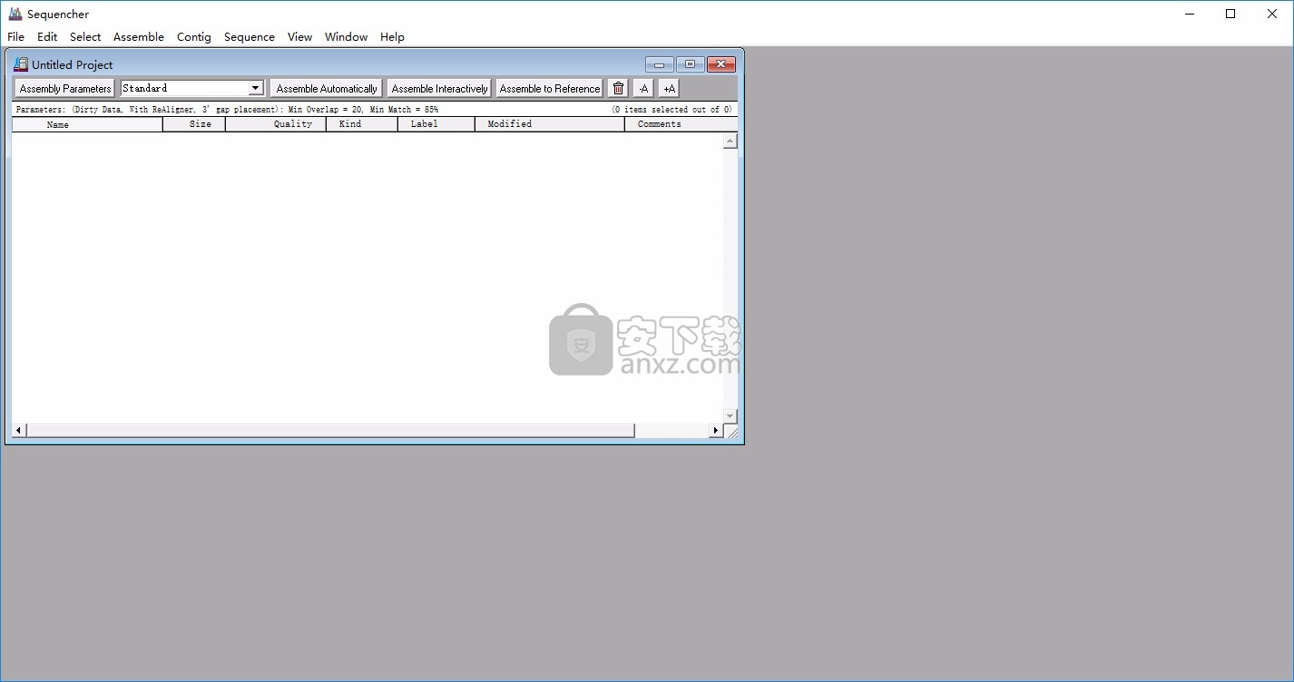Maximize the Sequencher application window

tap(1230, 14)
